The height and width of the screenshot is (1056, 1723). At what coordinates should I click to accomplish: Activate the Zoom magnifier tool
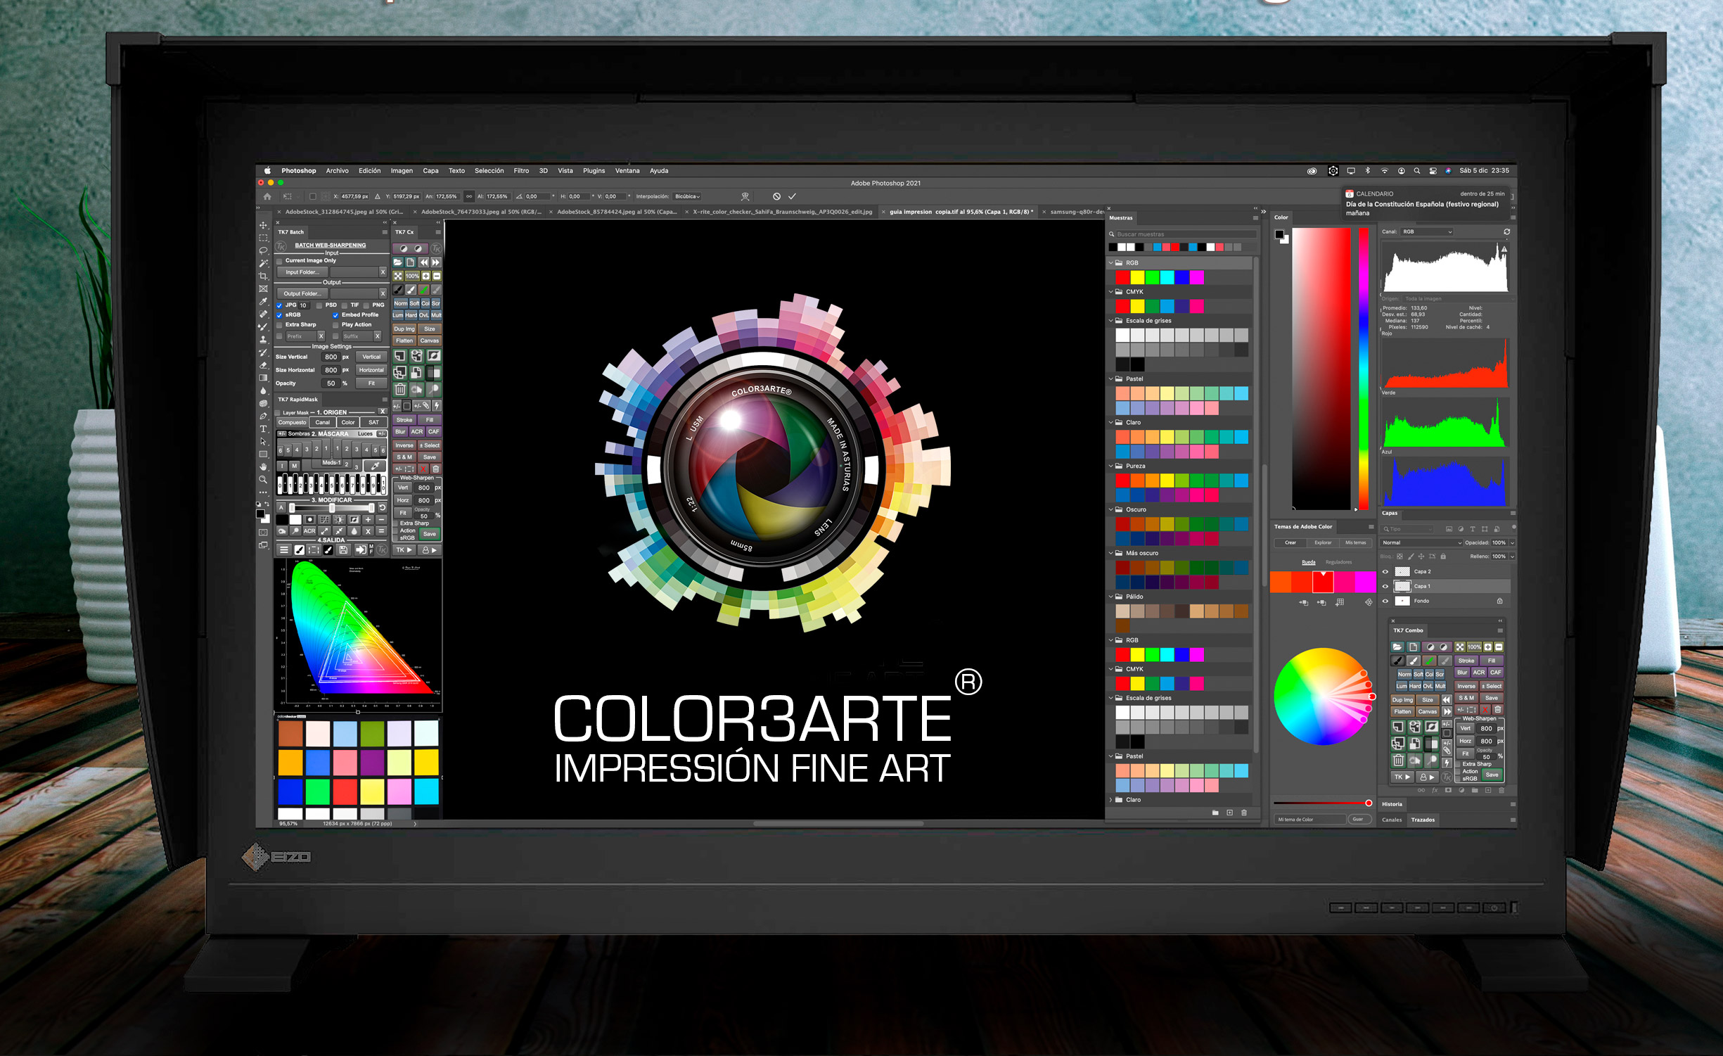pyautogui.click(x=264, y=479)
